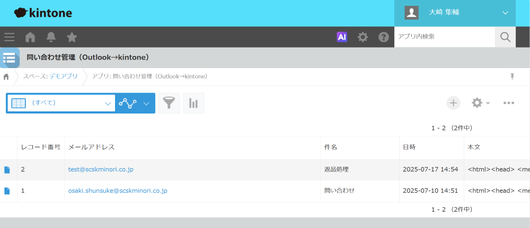
Task: Go to the kintone home portal icon
Action: [30, 37]
